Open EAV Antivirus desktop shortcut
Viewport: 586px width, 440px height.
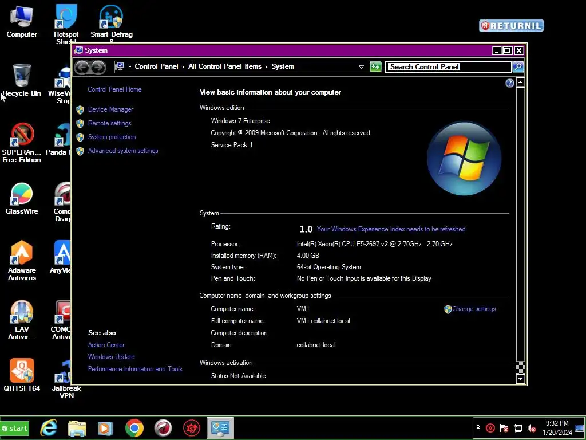click(x=22, y=320)
